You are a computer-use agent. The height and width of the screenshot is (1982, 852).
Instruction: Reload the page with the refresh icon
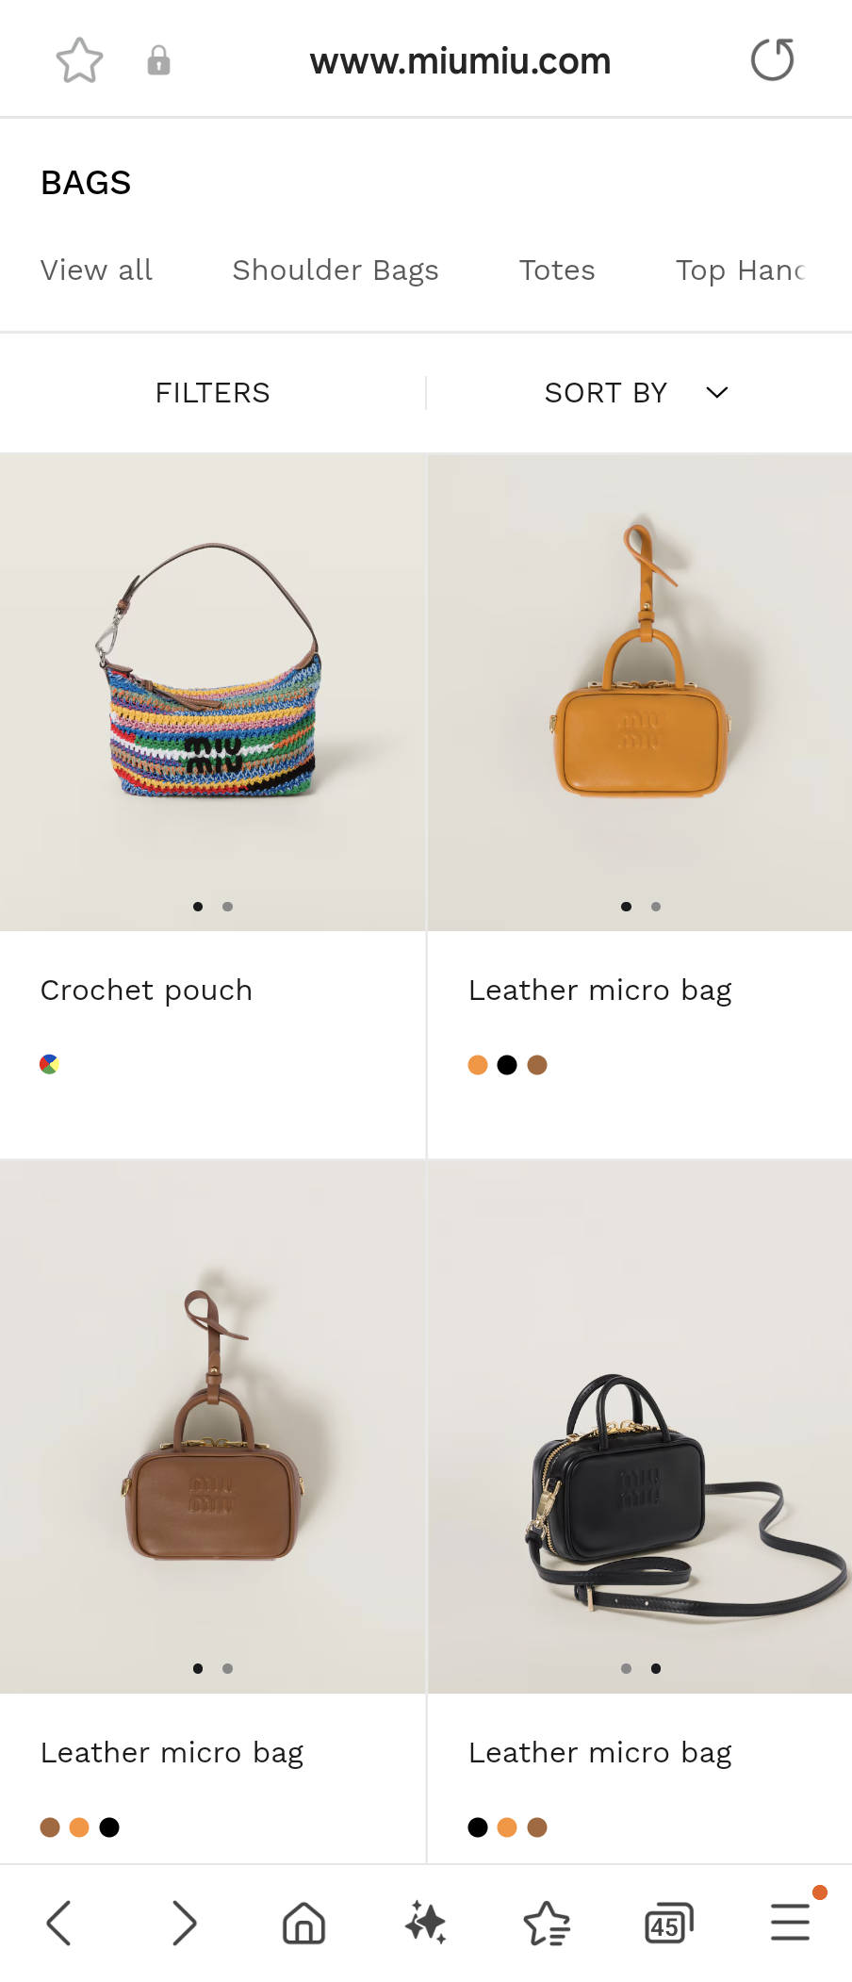point(772,60)
